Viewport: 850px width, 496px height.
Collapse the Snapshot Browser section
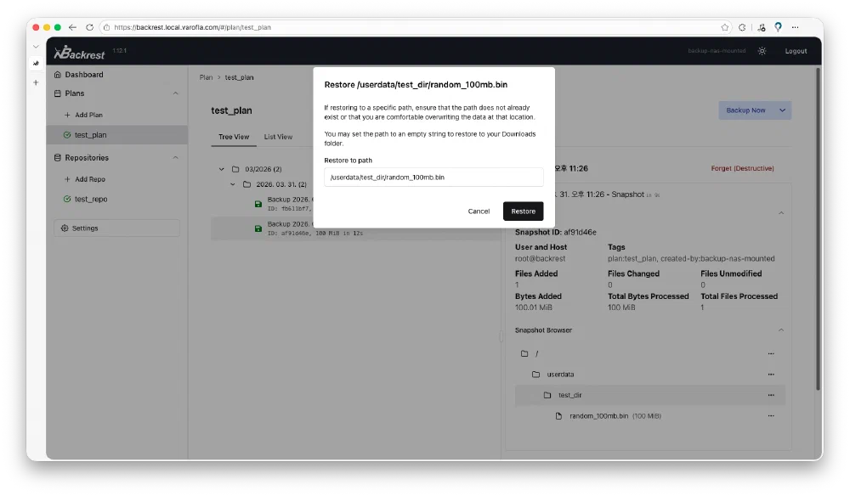coord(781,330)
